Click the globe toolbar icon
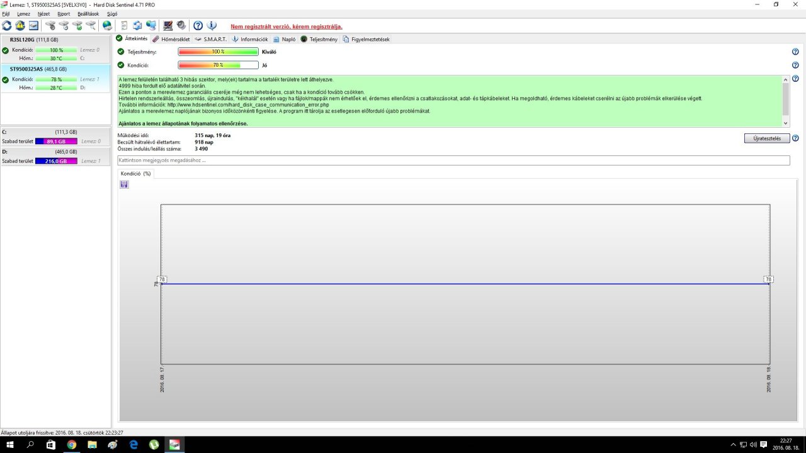Image resolution: width=806 pixels, height=453 pixels. (x=107, y=26)
